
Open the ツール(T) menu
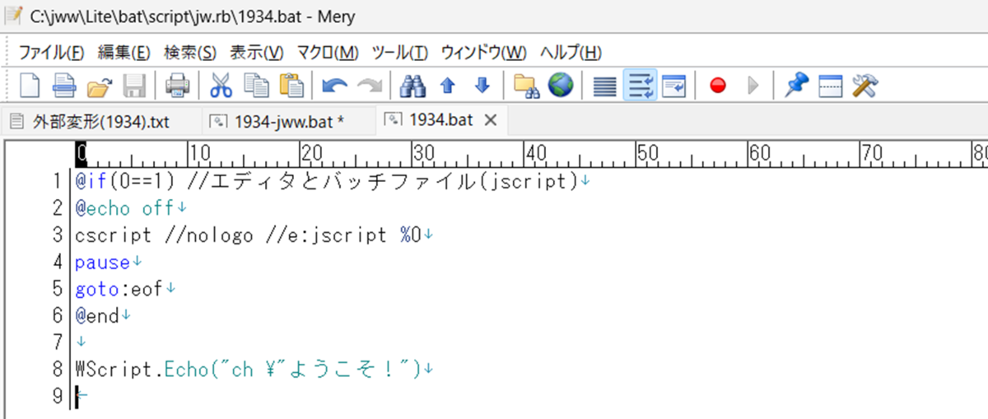400,53
